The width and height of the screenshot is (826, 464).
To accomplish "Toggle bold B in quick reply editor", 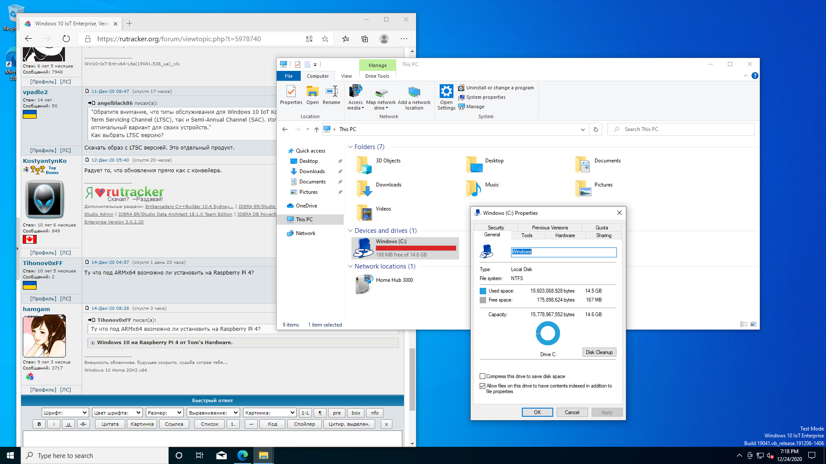I will (x=39, y=424).
